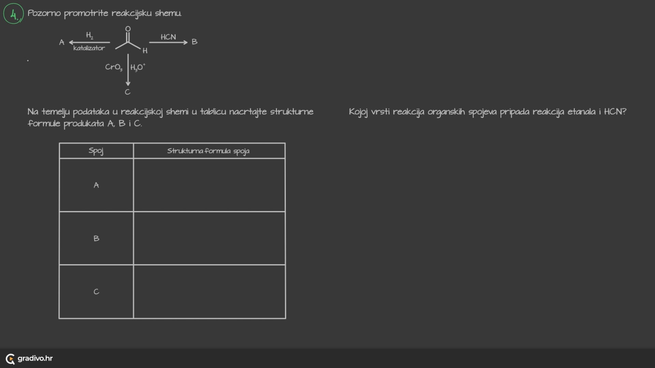Click the green circled number 4
This screenshot has height=368, width=655.
coord(13,14)
